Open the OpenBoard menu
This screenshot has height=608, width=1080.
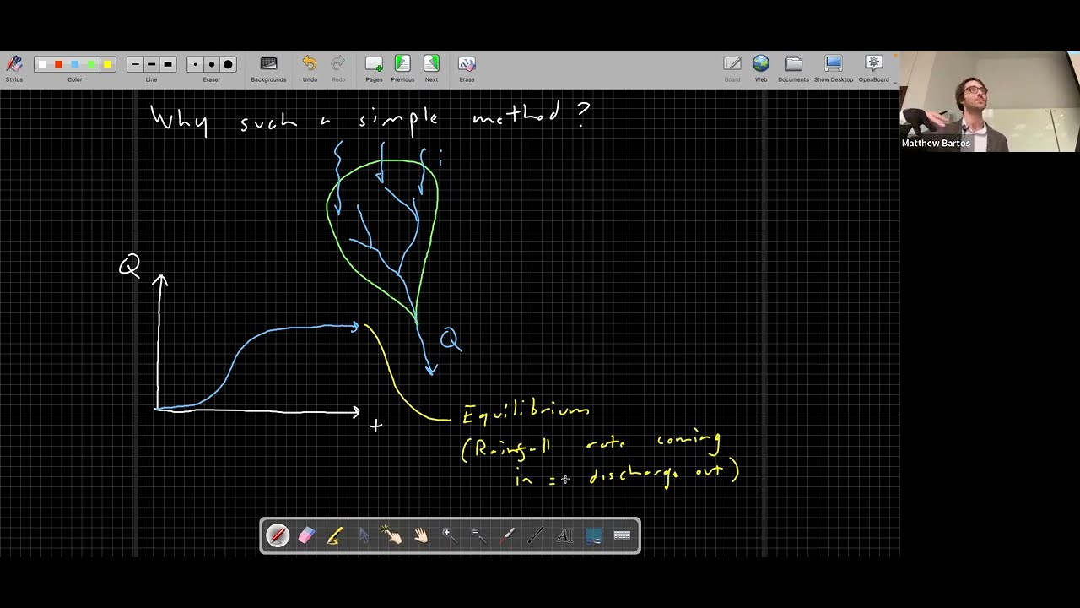[874, 68]
